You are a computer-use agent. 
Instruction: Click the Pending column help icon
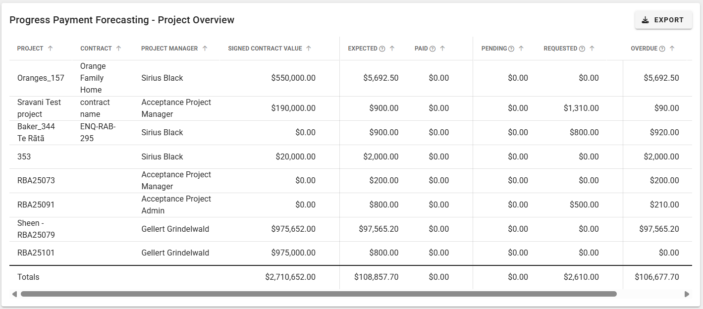pyautogui.click(x=511, y=49)
